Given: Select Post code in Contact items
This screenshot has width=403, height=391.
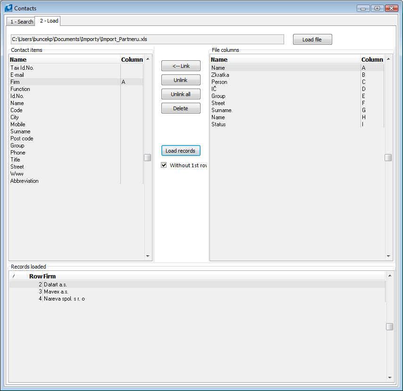Looking at the screenshot, I should coord(76,138).
